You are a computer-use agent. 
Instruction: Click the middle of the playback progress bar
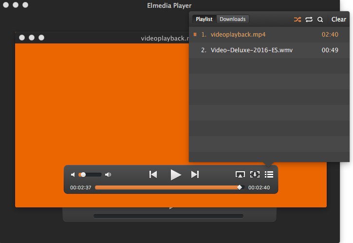[x=168, y=187]
